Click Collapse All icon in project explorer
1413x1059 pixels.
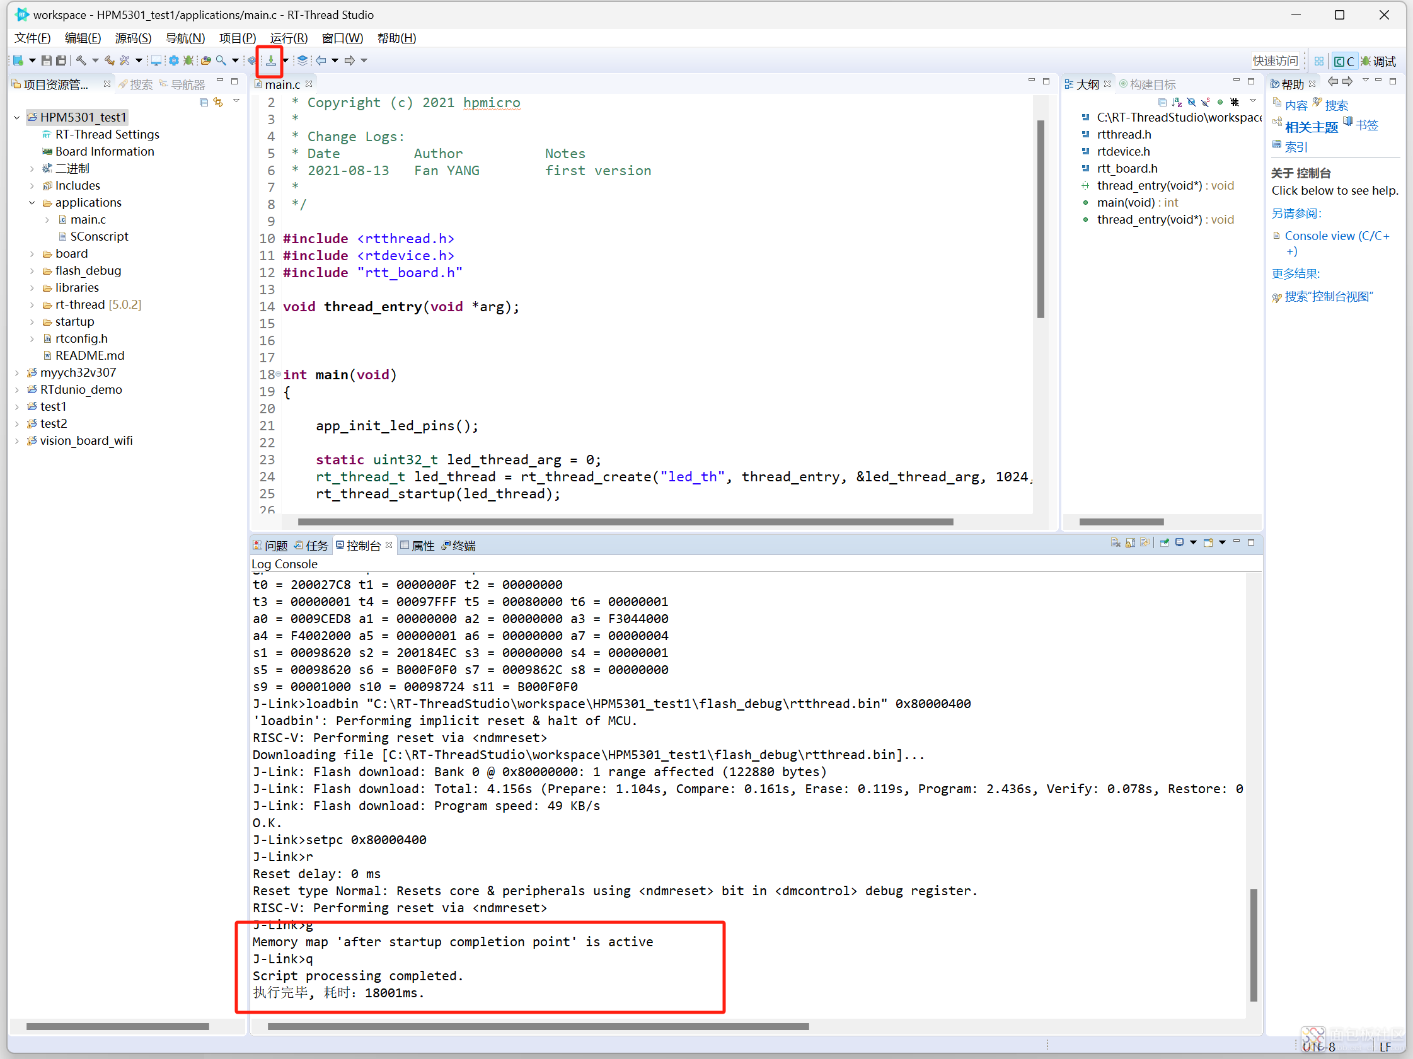coord(204,102)
